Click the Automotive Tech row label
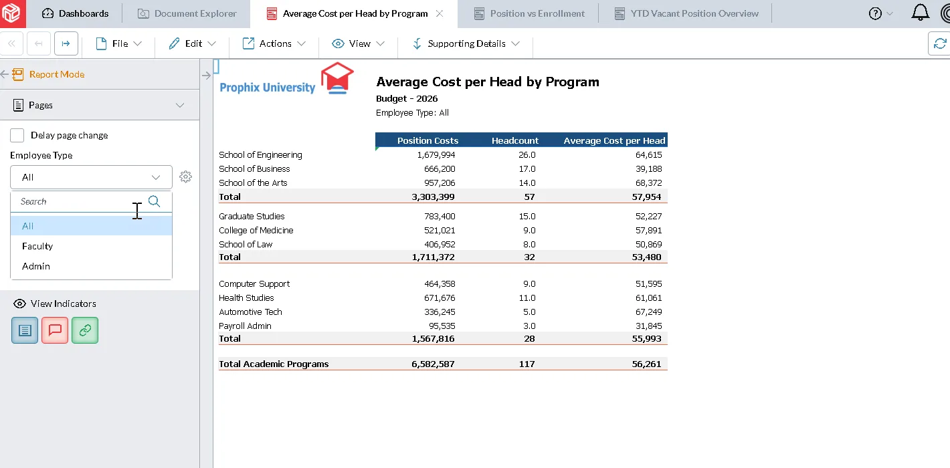The image size is (950, 468). pyautogui.click(x=250, y=312)
